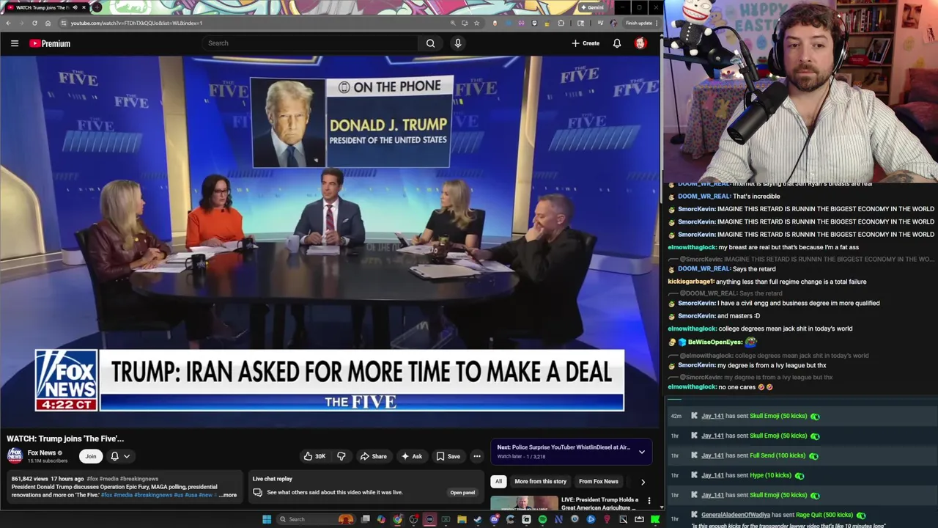Click the youtube.com address bar URL

[136, 23]
